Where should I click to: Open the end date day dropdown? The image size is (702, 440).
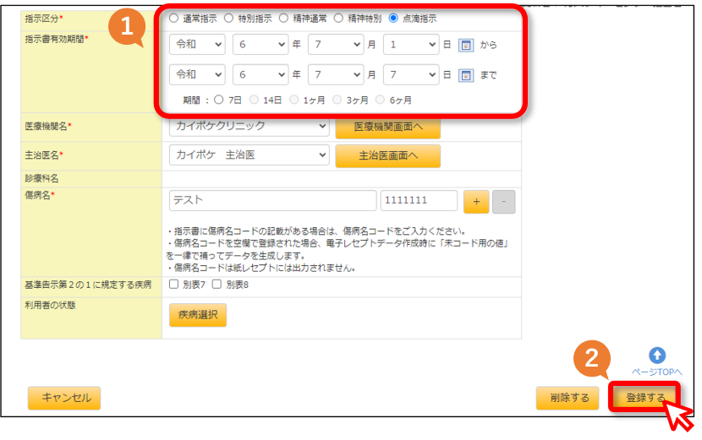[x=411, y=74]
